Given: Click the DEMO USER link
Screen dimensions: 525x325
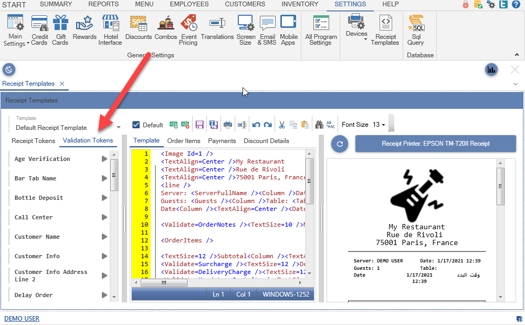Looking at the screenshot, I should (x=22, y=319).
